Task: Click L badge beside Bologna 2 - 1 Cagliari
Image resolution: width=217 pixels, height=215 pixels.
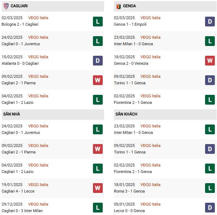Action: pyautogui.click(x=98, y=21)
